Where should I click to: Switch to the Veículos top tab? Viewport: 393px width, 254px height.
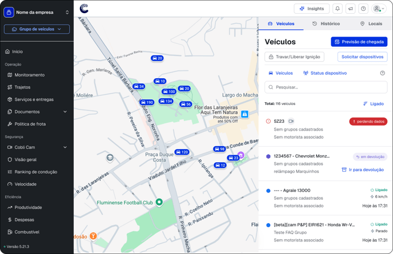pyautogui.click(x=281, y=23)
